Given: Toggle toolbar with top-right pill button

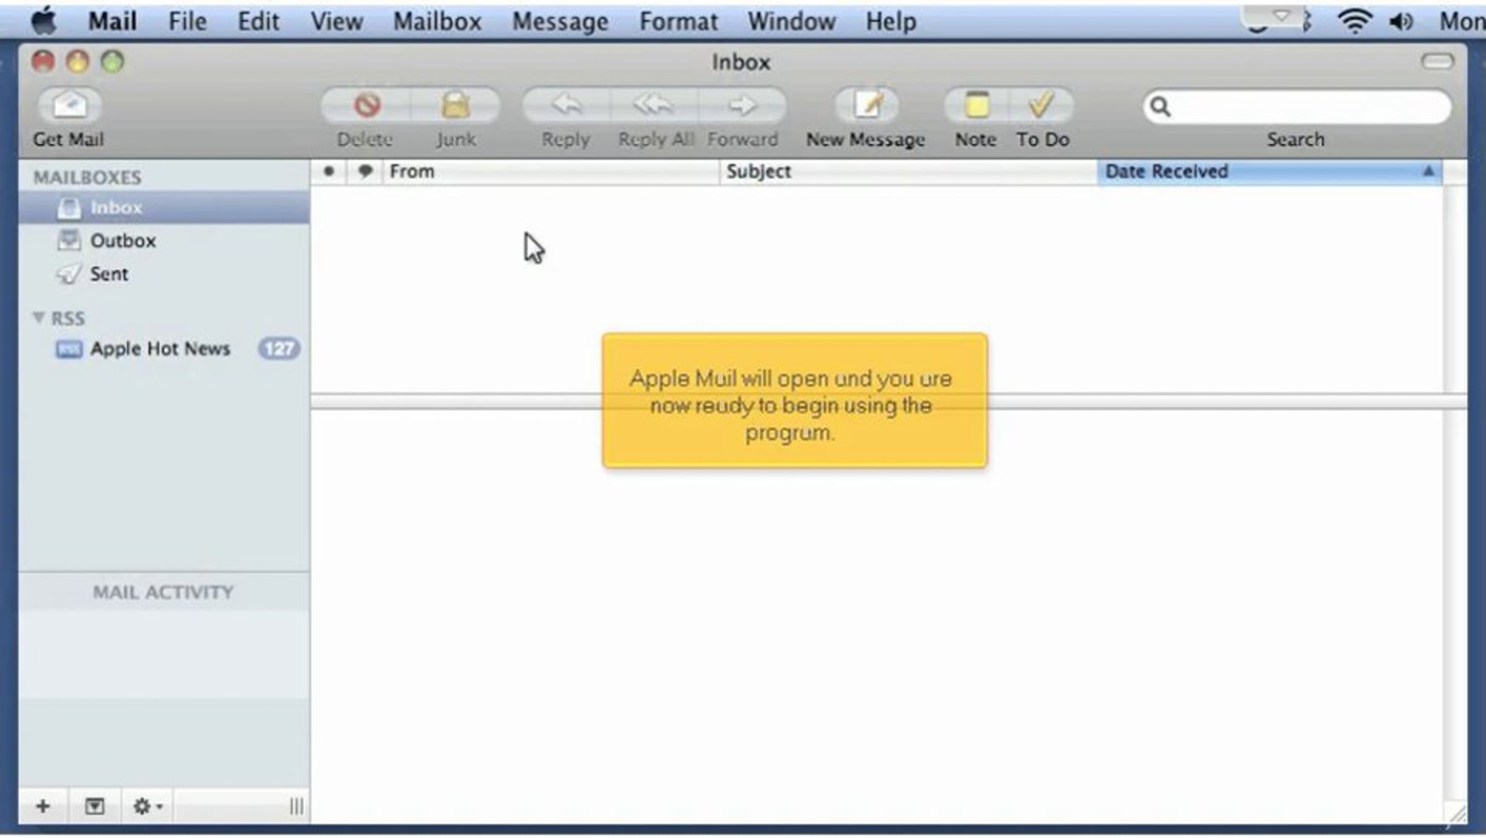Looking at the screenshot, I should pos(1437,61).
